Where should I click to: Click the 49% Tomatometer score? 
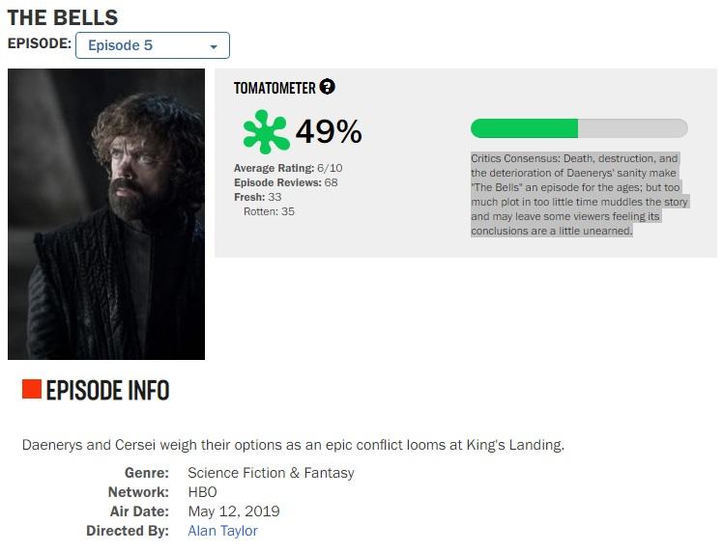[328, 131]
